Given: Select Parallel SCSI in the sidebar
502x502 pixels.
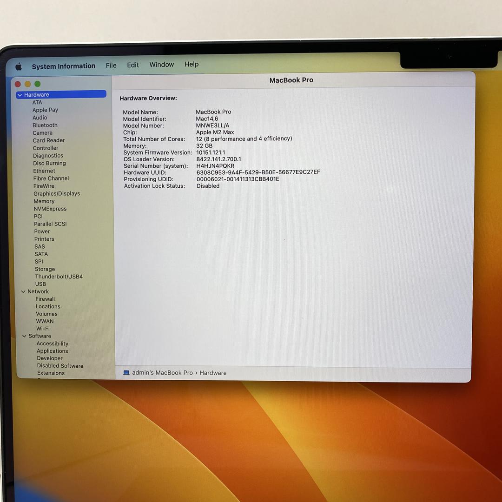Looking at the screenshot, I should pos(51,224).
